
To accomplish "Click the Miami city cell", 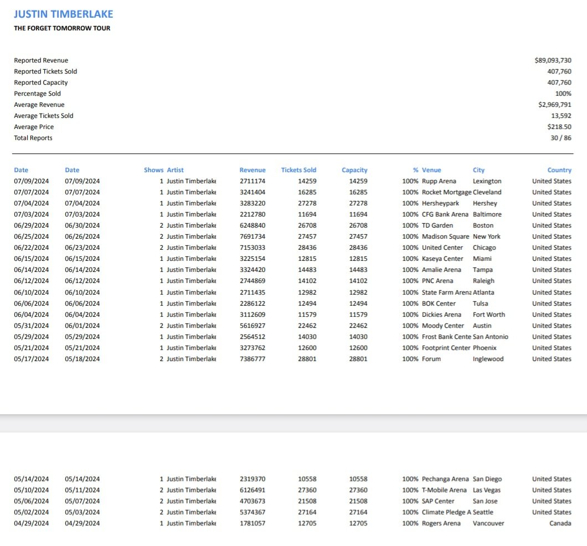I will (482, 259).
